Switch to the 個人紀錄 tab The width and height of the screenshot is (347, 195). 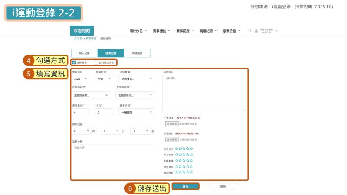click(x=84, y=53)
